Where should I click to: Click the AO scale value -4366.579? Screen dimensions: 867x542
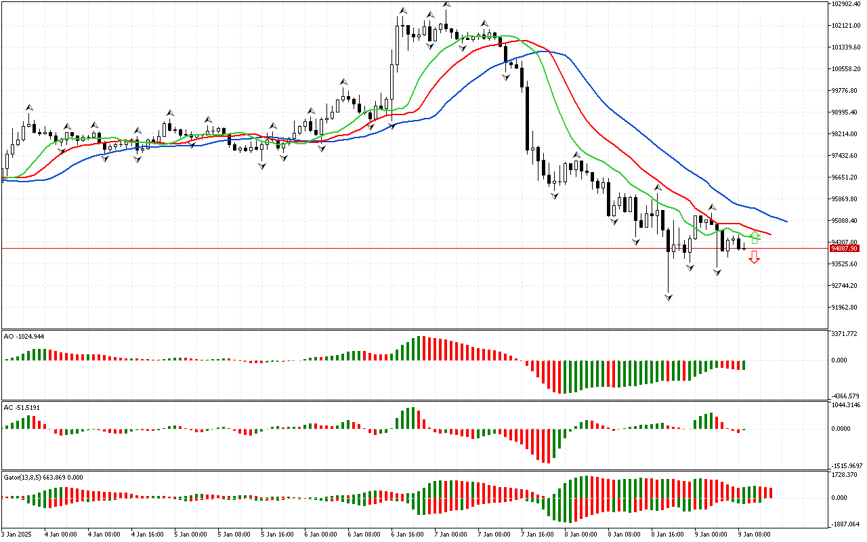coord(846,396)
